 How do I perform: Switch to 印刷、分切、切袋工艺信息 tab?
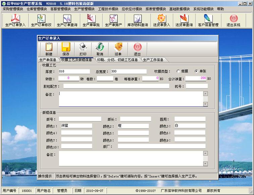tap(117, 60)
